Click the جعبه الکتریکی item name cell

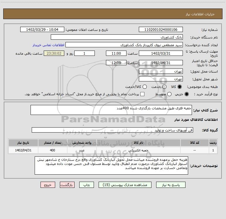138,150
